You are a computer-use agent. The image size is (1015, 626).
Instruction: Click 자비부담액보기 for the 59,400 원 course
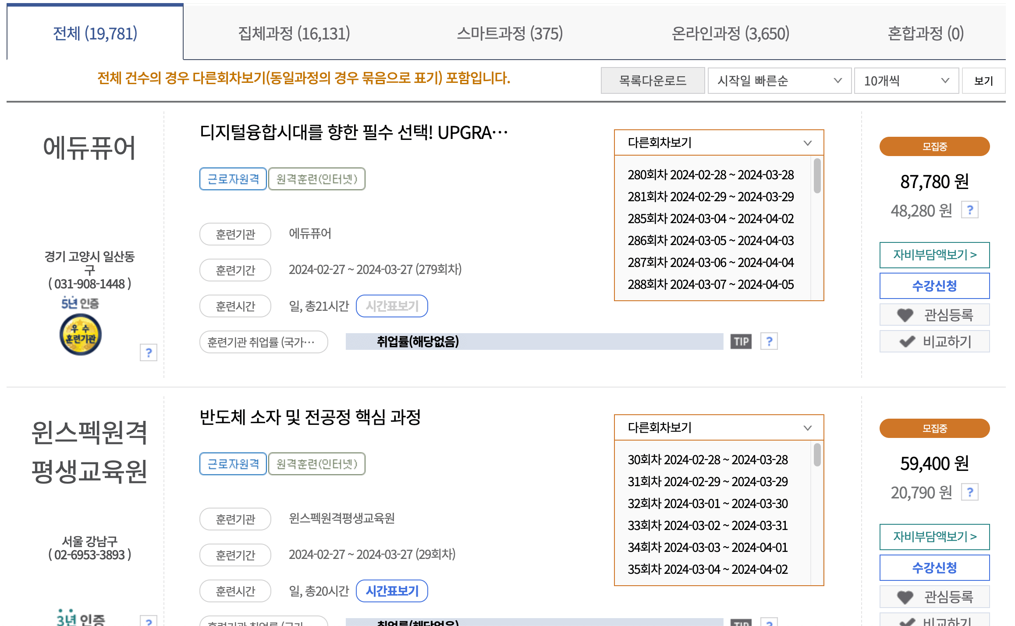pyautogui.click(x=934, y=537)
